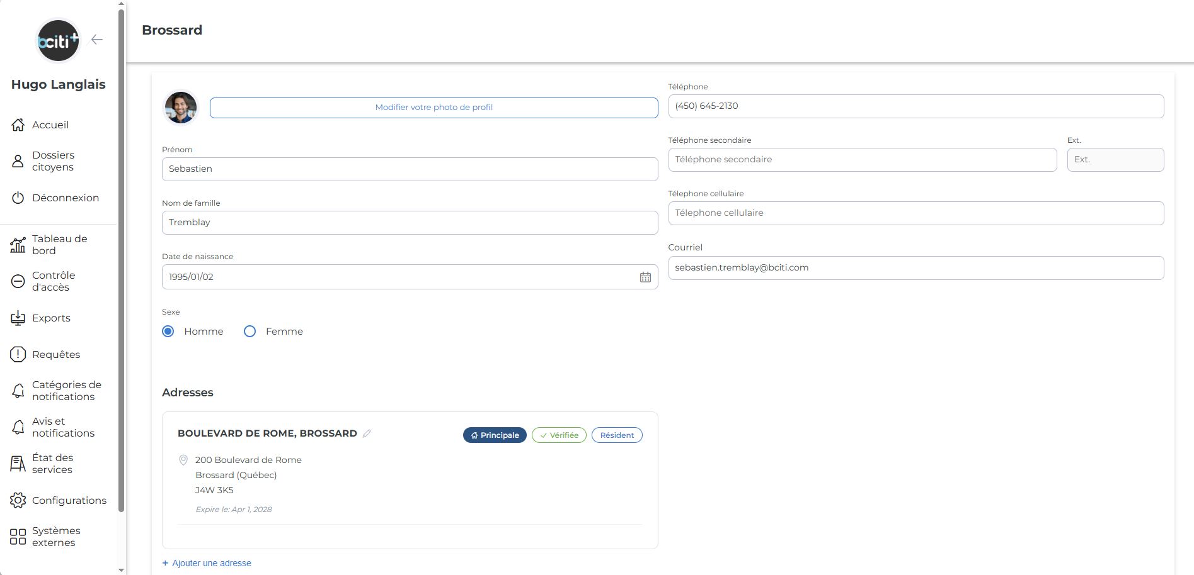Select the Homme radio button
Viewport: 1194px width, 575px height.
tap(168, 332)
